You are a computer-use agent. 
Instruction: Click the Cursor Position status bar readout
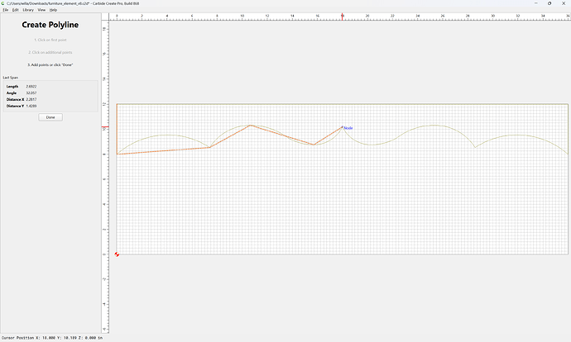(x=52, y=338)
